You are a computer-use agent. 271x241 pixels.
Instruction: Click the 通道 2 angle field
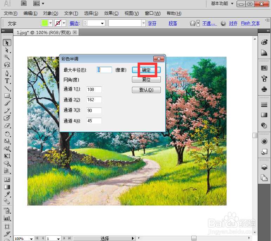(94, 100)
